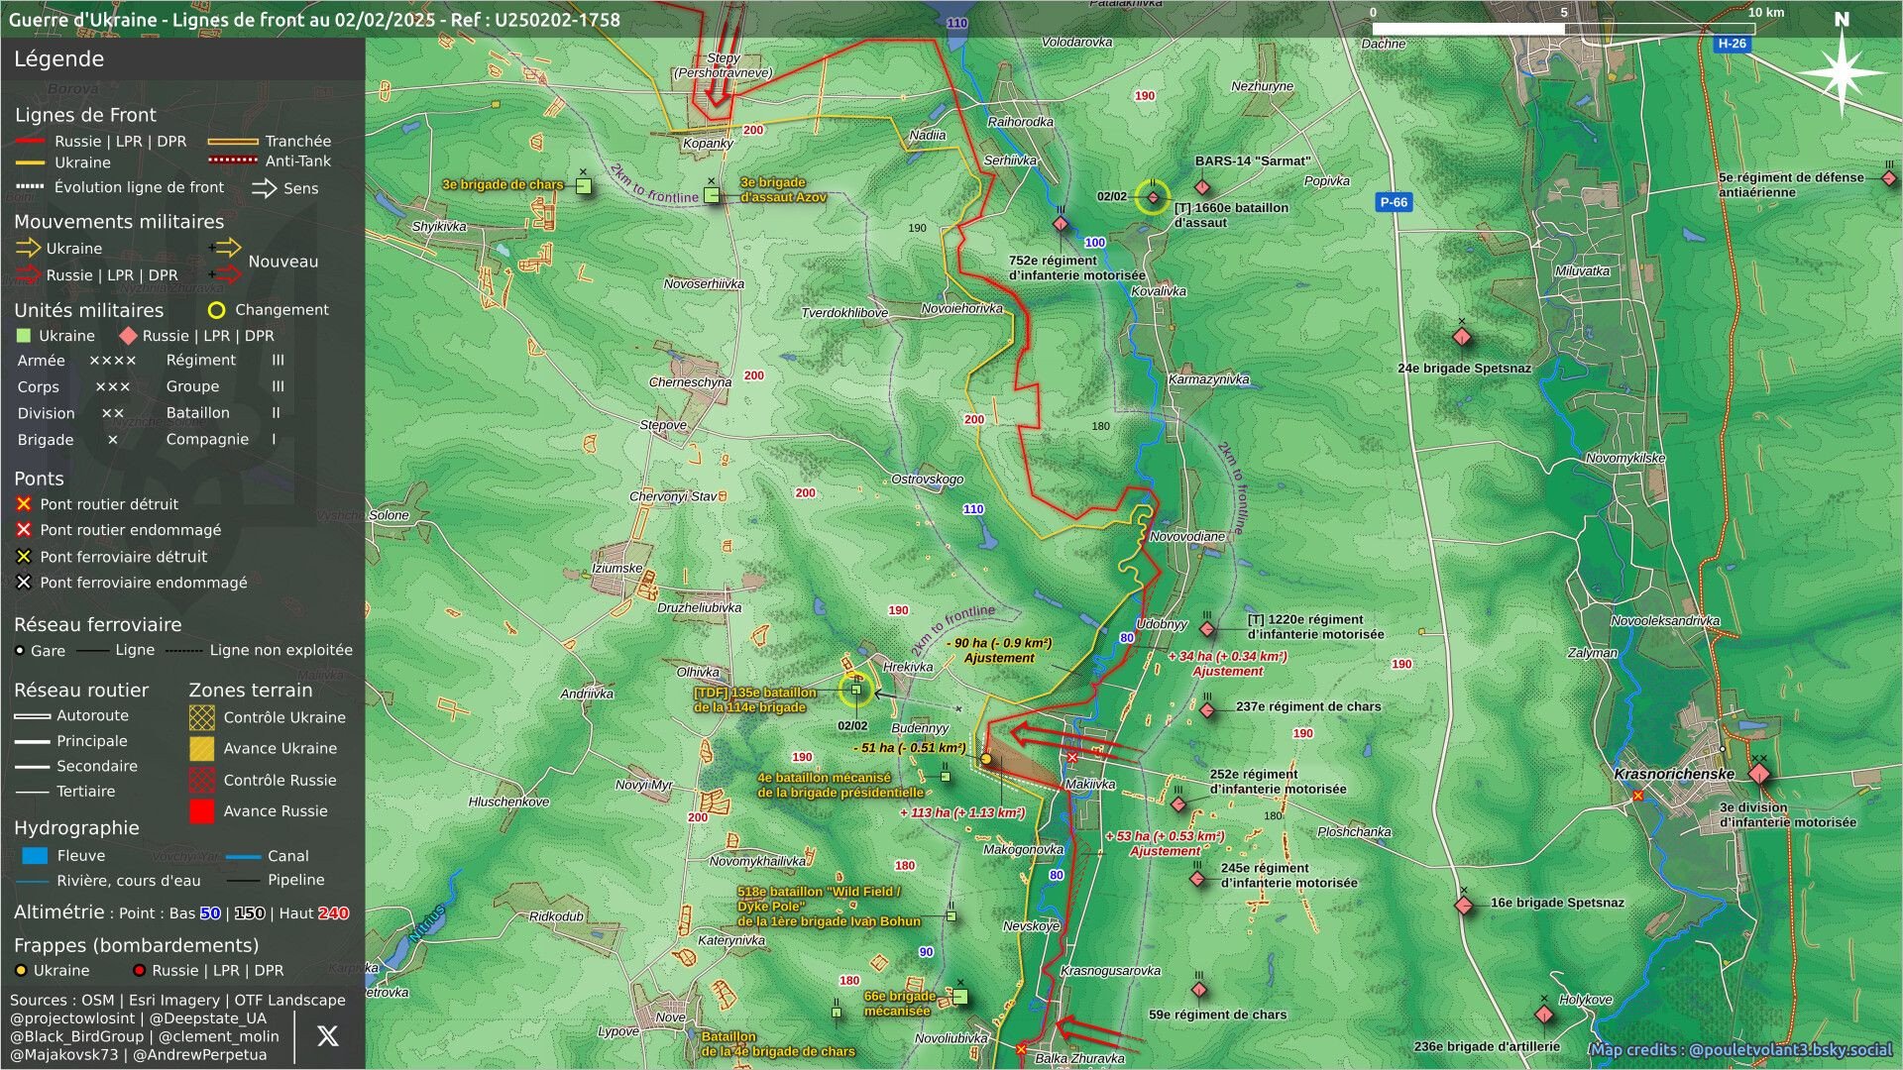1903x1070 pixels.
Task: Select the 3e division d'infanterie motorisée marker
Action: coord(1759,774)
